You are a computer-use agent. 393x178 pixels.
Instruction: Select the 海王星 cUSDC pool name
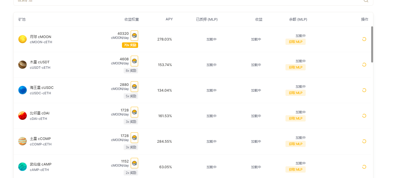pos(42,88)
